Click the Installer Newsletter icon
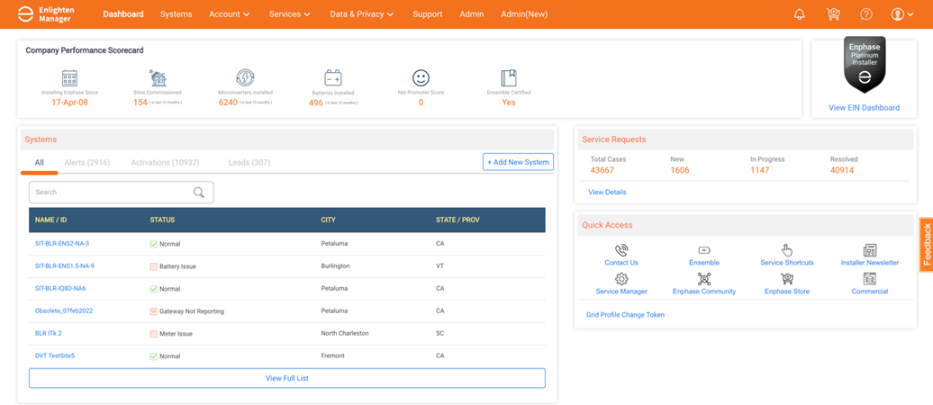Image resolution: width=933 pixels, height=405 pixels. [x=869, y=250]
